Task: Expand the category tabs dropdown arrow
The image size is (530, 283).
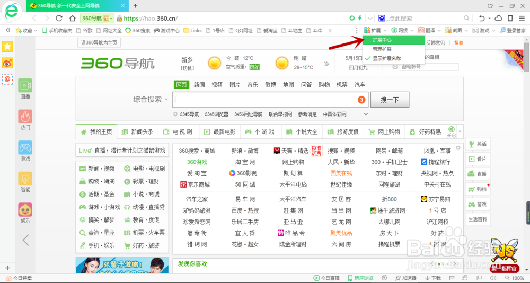Action: pyautogui.click(x=460, y=131)
